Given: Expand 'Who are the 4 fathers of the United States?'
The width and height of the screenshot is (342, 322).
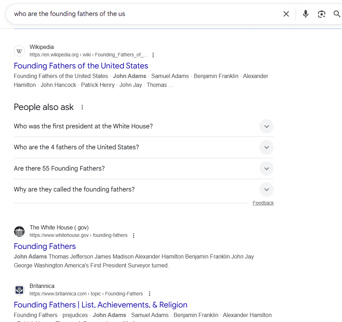Looking at the screenshot, I should point(266,147).
